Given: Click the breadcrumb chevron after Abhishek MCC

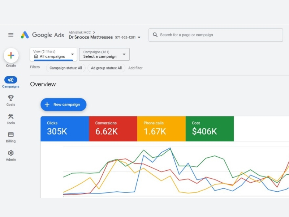Looking at the screenshot, I should [x=94, y=32].
